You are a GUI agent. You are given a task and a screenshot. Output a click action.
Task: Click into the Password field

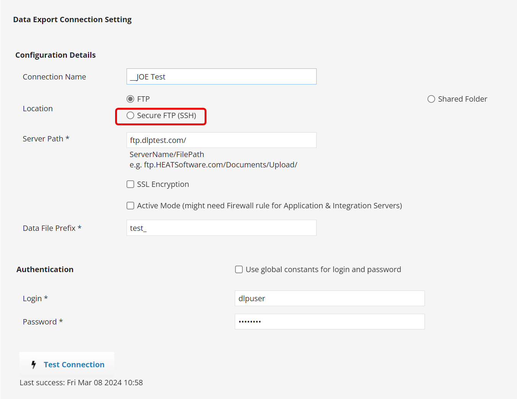[330, 322]
